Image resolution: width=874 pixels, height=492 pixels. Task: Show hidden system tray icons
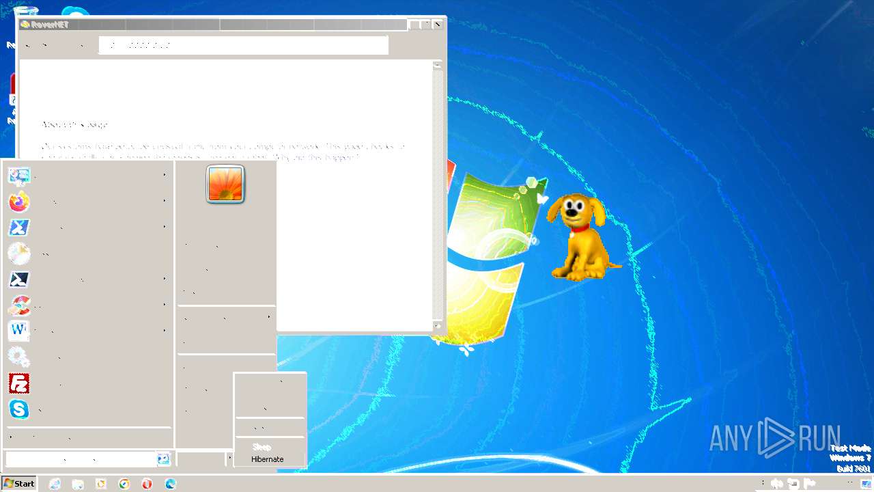pos(763,484)
